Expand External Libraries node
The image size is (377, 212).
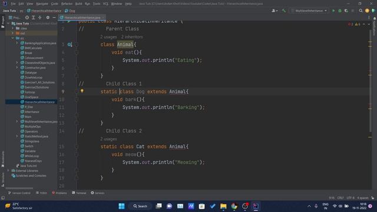click(x=9, y=171)
